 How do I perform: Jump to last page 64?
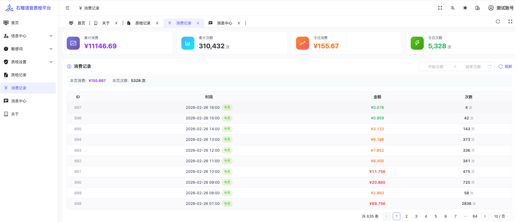(475, 216)
